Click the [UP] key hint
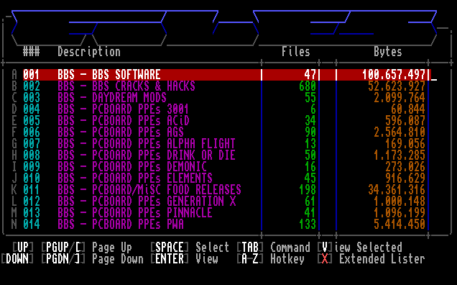This screenshot has height=285, width=457. [x=23, y=248]
